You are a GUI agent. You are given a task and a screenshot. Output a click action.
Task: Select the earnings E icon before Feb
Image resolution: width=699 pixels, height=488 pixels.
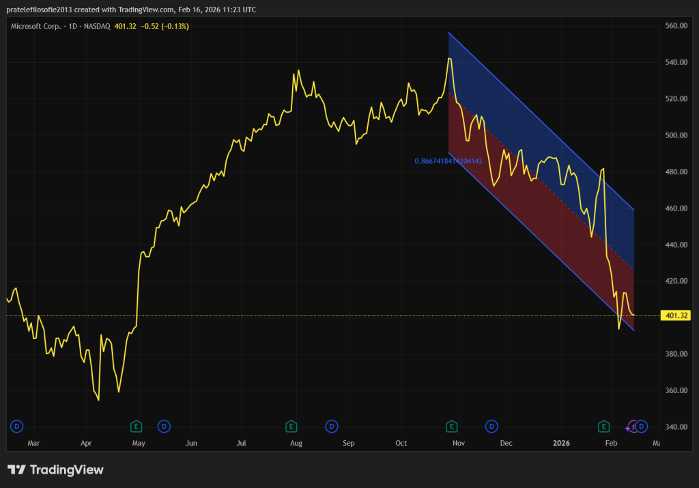pyautogui.click(x=603, y=426)
